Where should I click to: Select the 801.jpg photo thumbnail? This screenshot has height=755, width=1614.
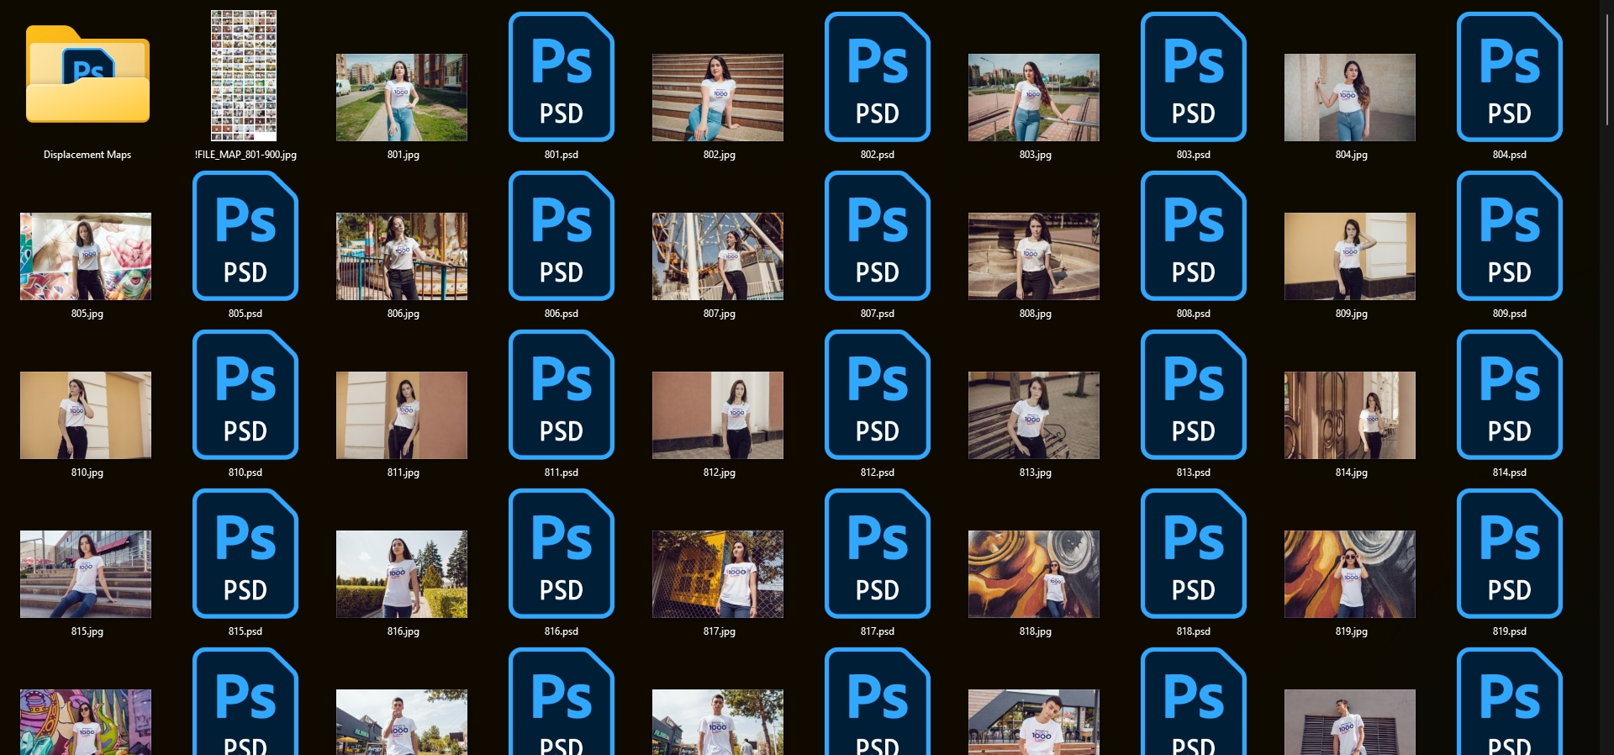click(x=402, y=98)
